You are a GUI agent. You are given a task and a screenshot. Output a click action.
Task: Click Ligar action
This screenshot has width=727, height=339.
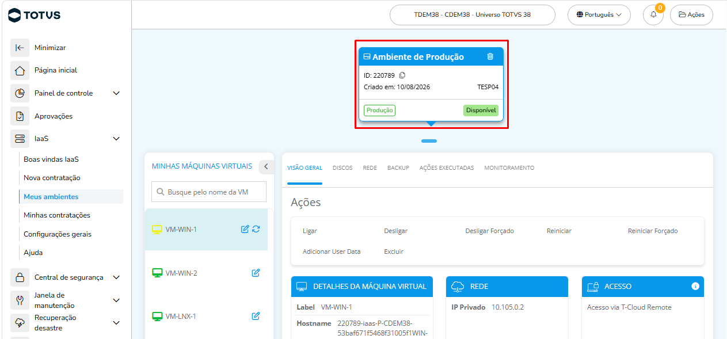pos(310,231)
